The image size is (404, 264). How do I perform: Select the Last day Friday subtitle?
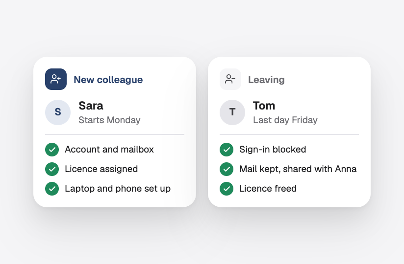(285, 120)
